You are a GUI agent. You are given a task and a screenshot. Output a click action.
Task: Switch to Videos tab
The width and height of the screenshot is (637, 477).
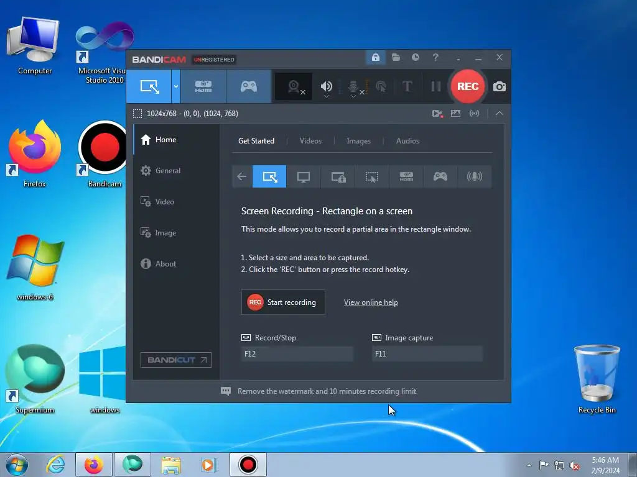(x=310, y=141)
